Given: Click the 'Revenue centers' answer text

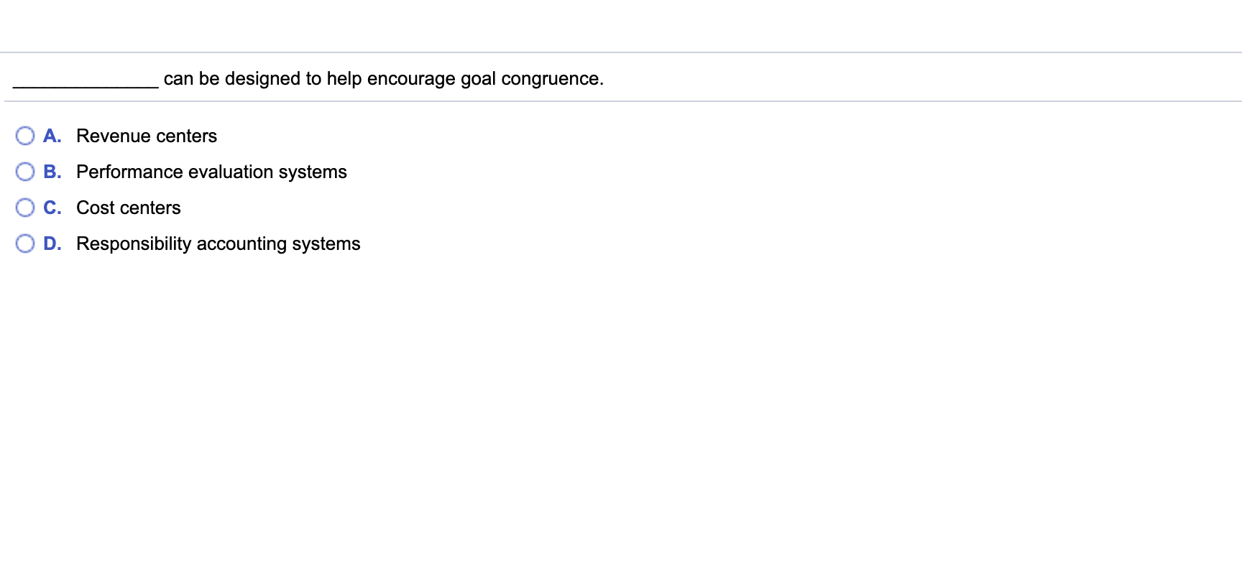Looking at the screenshot, I should 146,135.
